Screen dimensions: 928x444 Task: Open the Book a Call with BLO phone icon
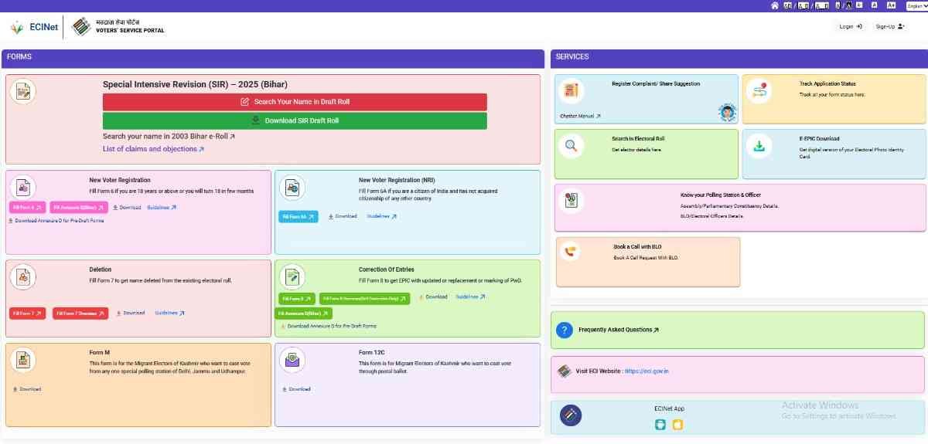pos(571,251)
